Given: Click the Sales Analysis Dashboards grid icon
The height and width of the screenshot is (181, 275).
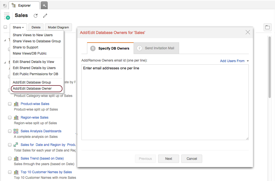Looking at the screenshot, I should pyautogui.click(x=16, y=131).
